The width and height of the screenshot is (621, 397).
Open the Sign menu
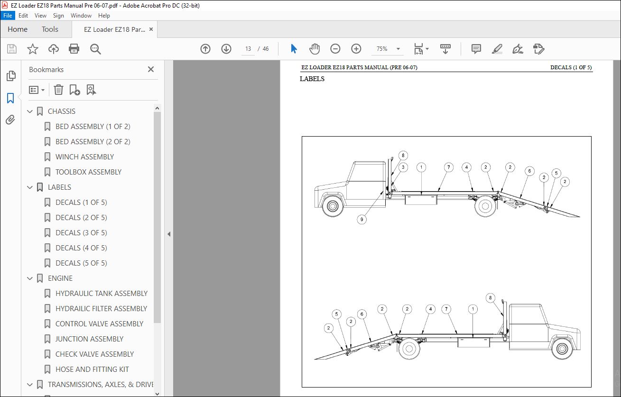coord(58,15)
